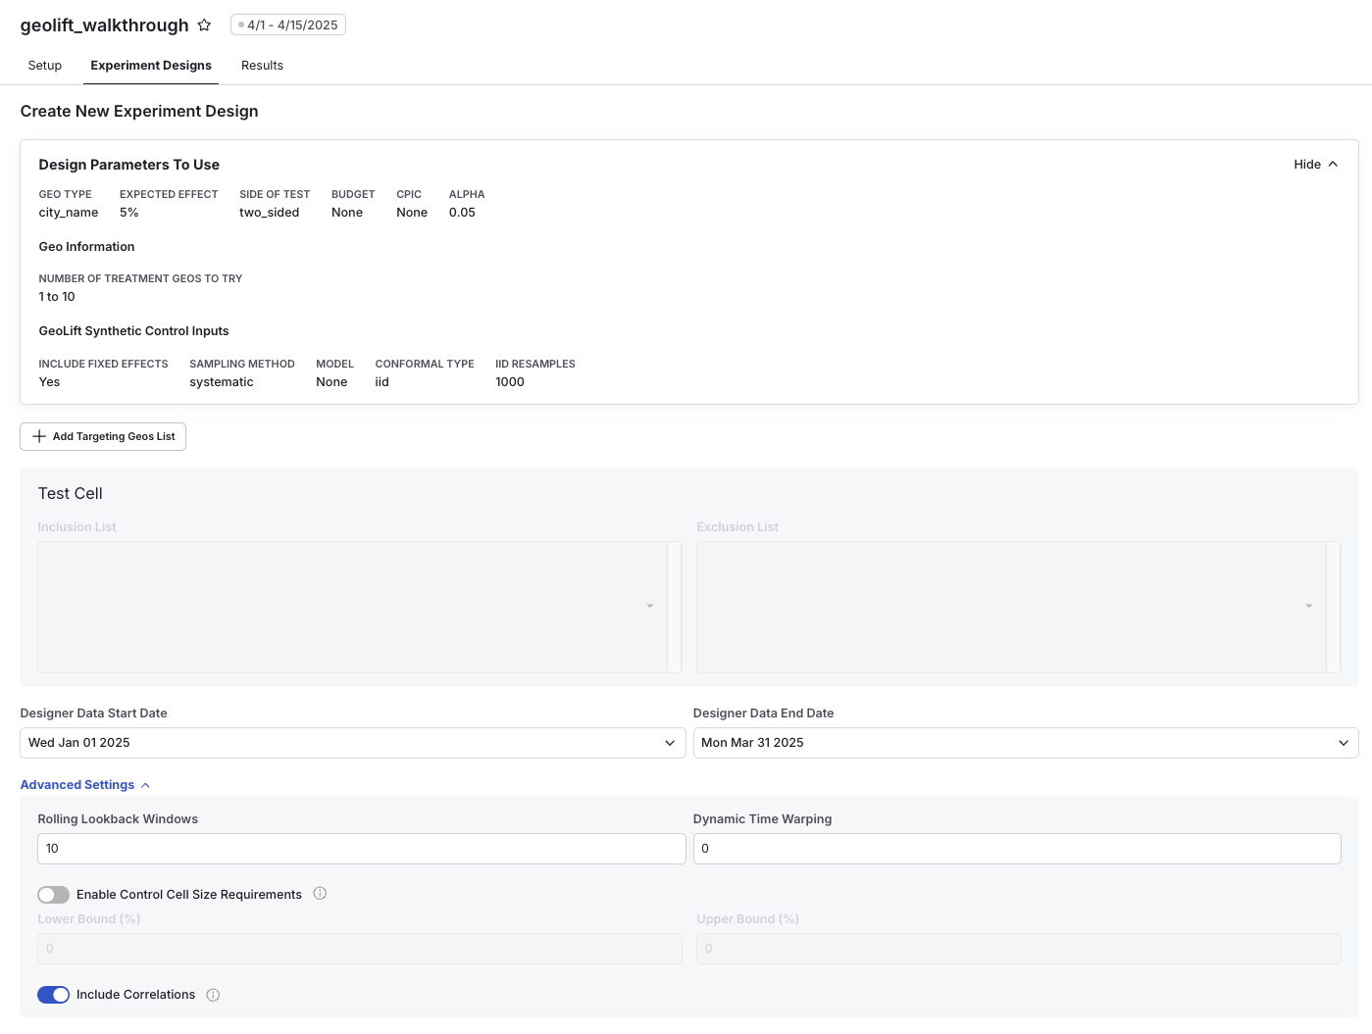Click the info icon beside Enable Control Cell Size Requirements
Screen dimensions: 1372x1034
[320, 893]
